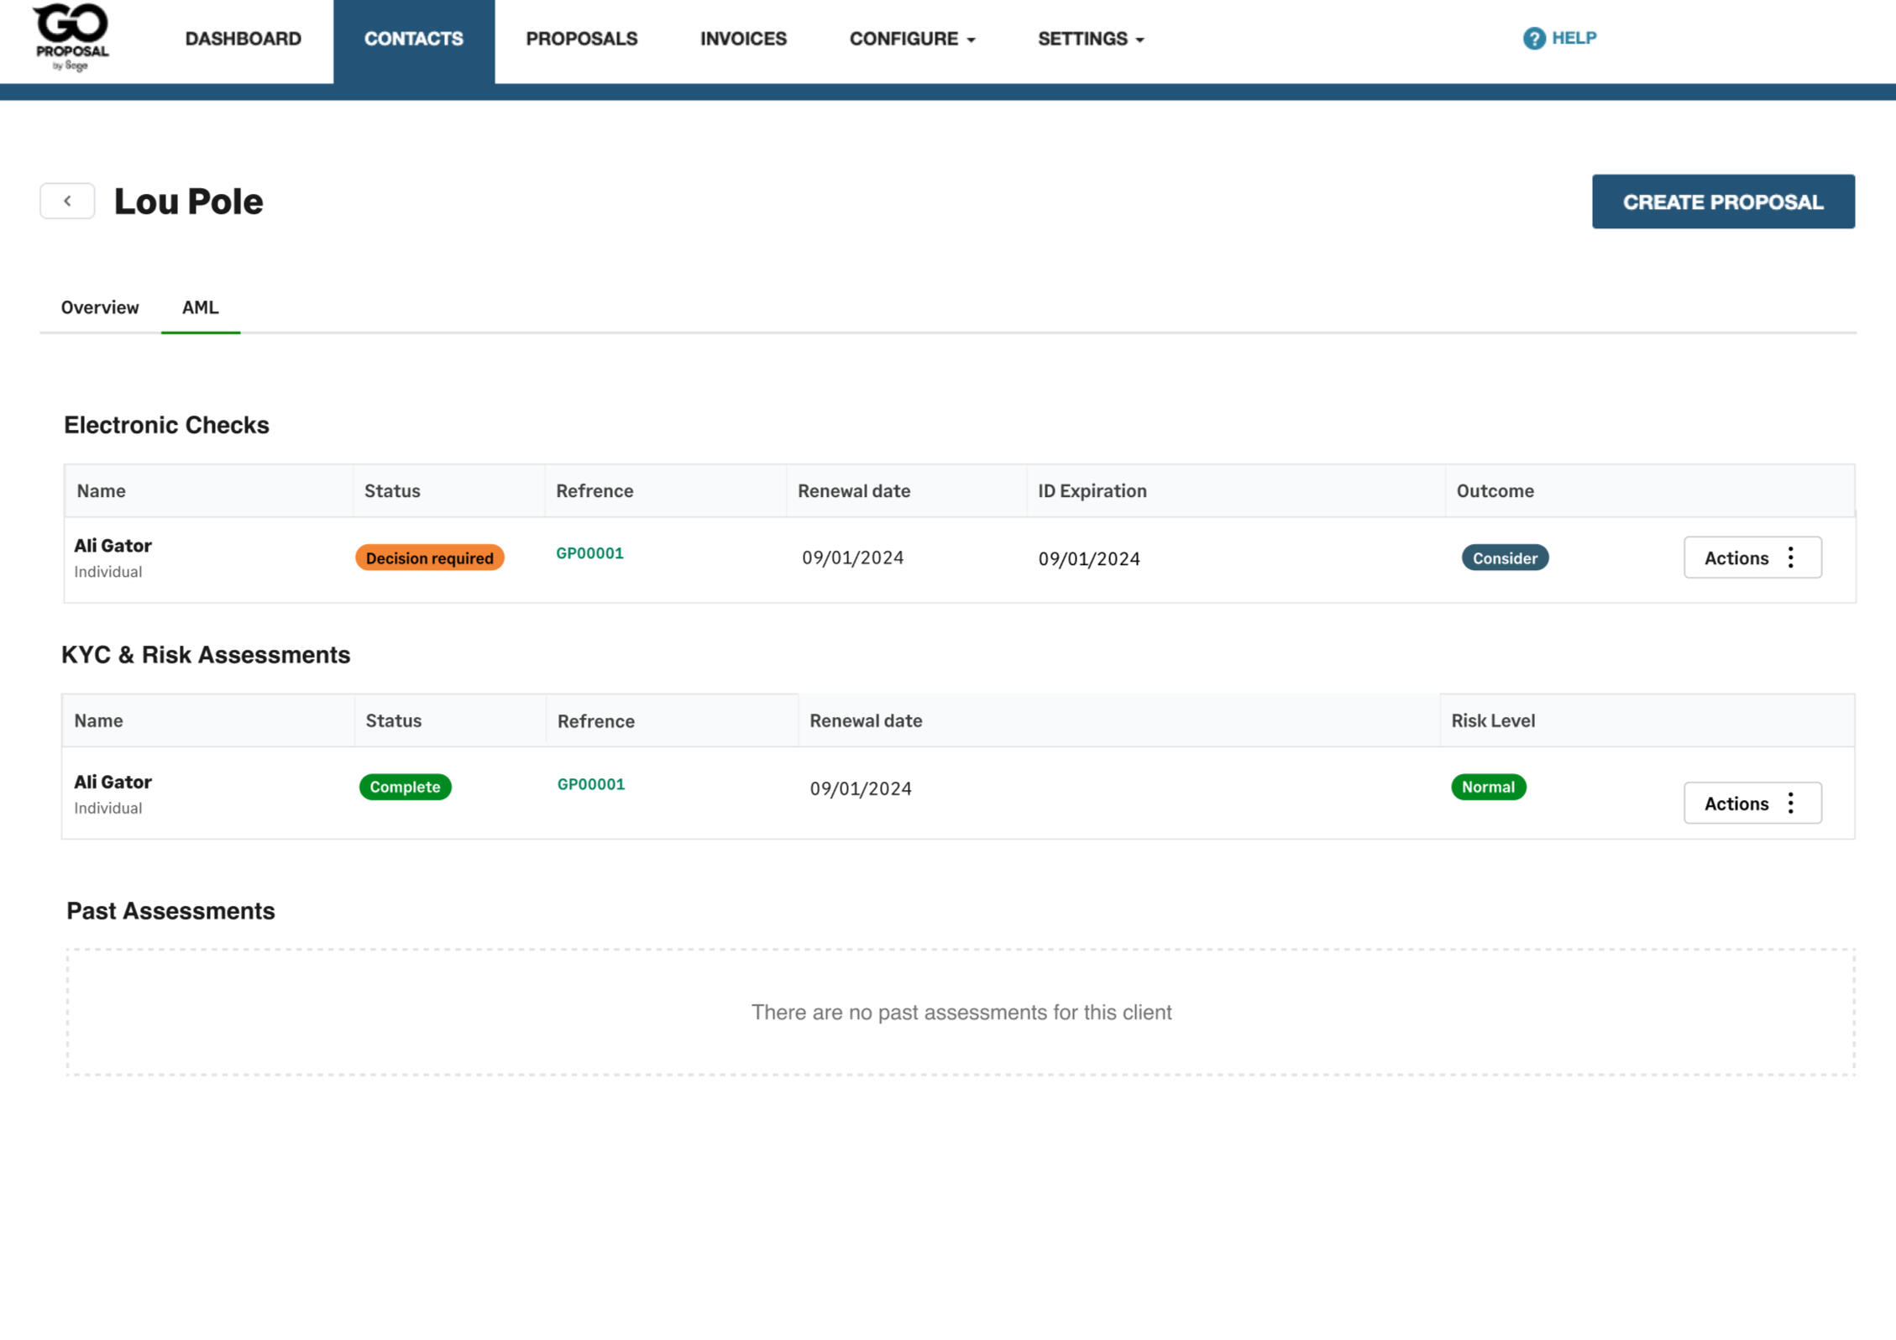Click the GoProposal logo
Viewport: 1896px width, 1340px height.
tap(71, 38)
